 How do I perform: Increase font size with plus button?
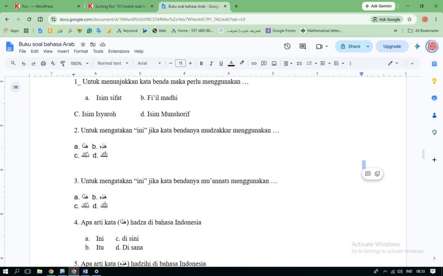190,63
